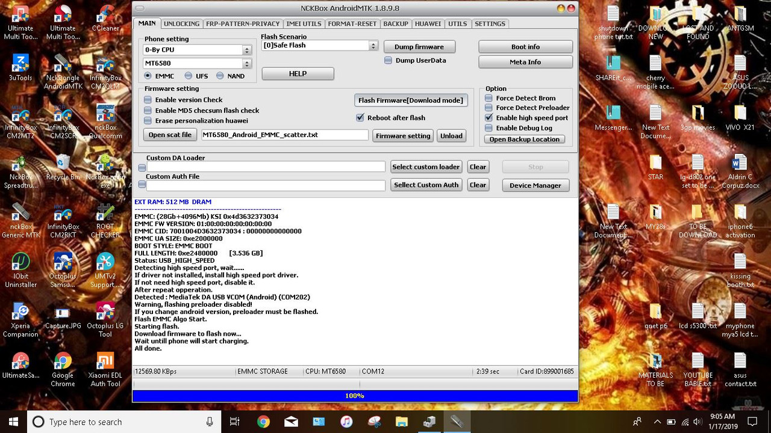Screen dimensions: 771x433
Task: Launch UMTv2 Support shortcut
Action: point(105,270)
